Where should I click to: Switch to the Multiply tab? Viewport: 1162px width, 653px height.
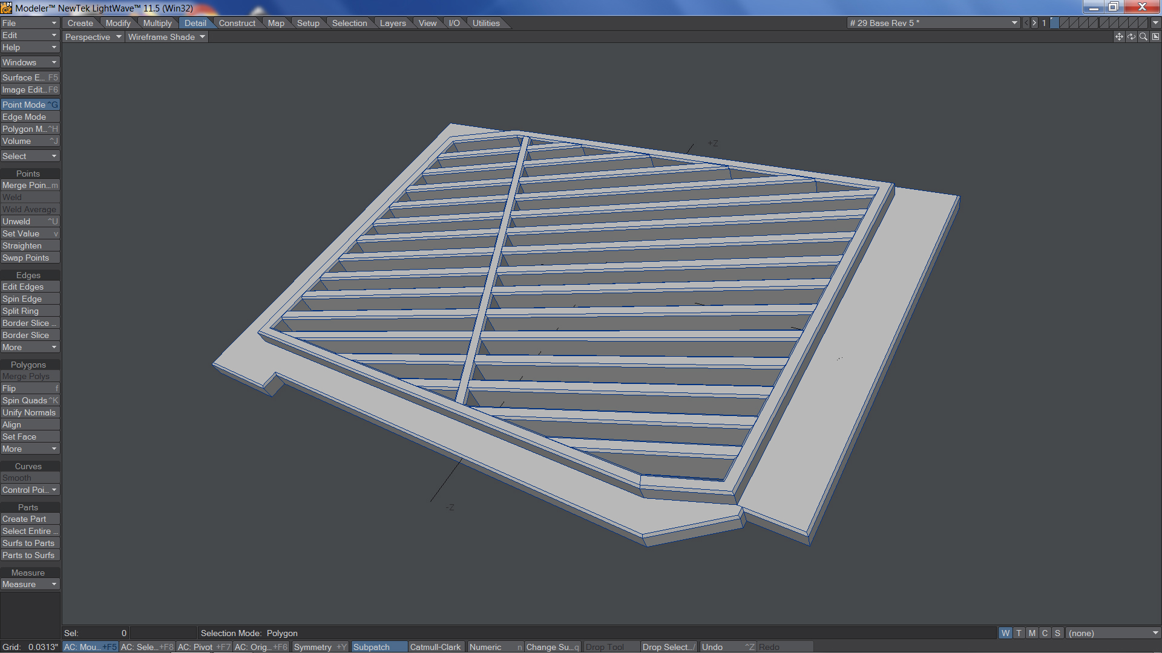click(x=157, y=23)
